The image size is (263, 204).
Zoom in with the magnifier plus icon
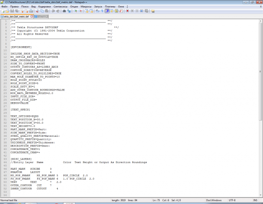pos(75,11)
